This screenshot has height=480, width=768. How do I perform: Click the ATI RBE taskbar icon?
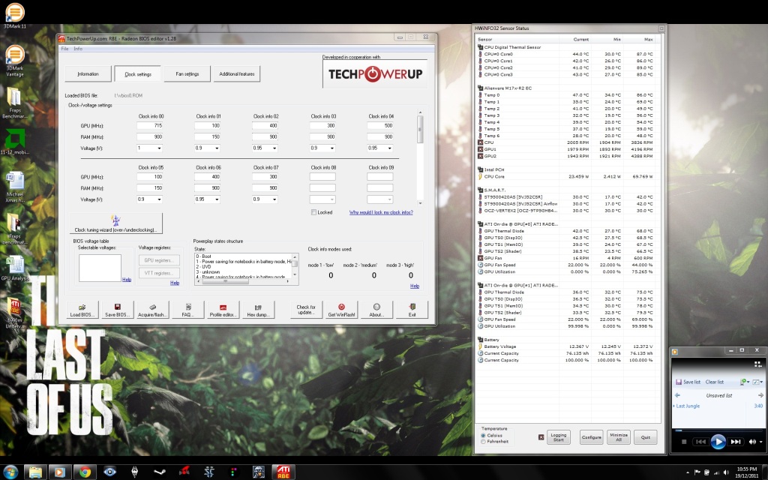[283, 472]
